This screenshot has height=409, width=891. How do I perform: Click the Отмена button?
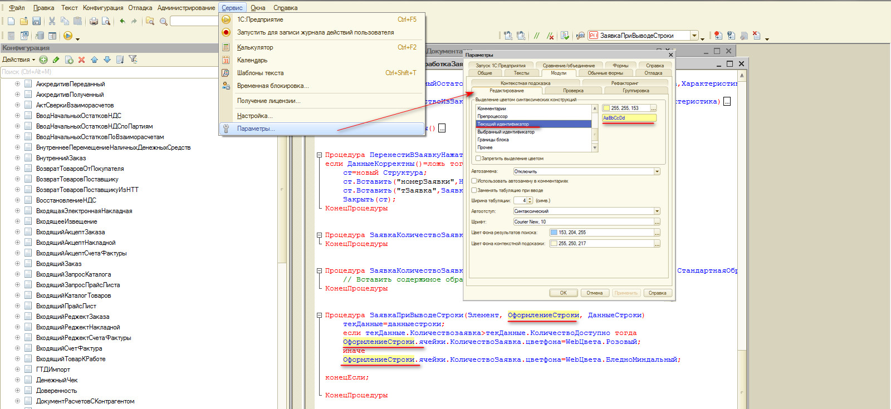pos(594,293)
